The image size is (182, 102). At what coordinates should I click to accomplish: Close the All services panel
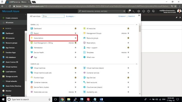pyautogui.click(x=139, y=15)
